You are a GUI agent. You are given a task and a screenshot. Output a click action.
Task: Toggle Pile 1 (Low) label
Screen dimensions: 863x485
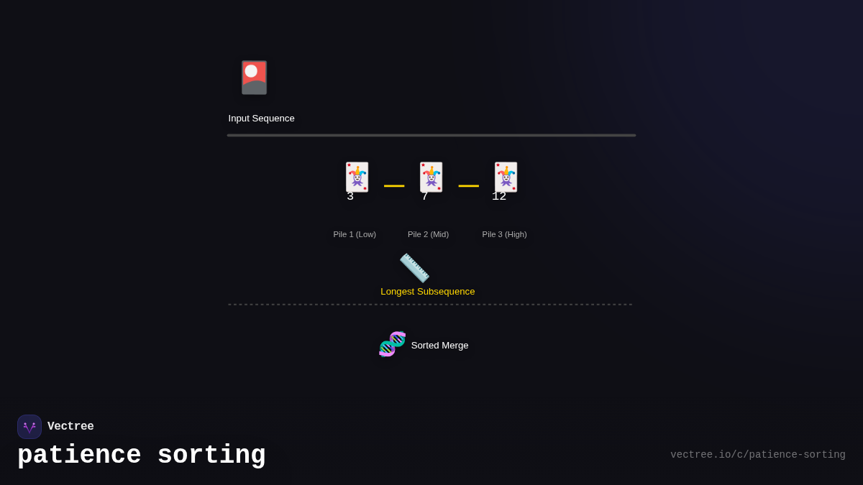(x=355, y=234)
